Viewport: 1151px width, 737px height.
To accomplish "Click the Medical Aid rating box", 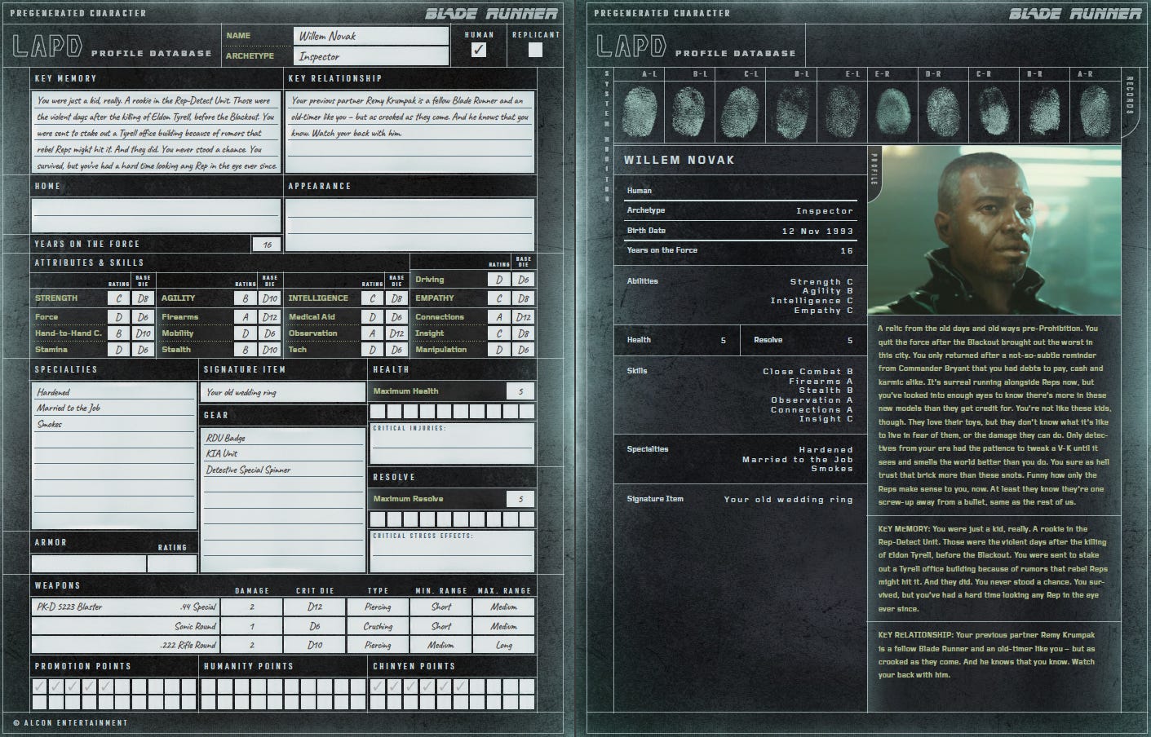I will pyautogui.click(x=373, y=317).
